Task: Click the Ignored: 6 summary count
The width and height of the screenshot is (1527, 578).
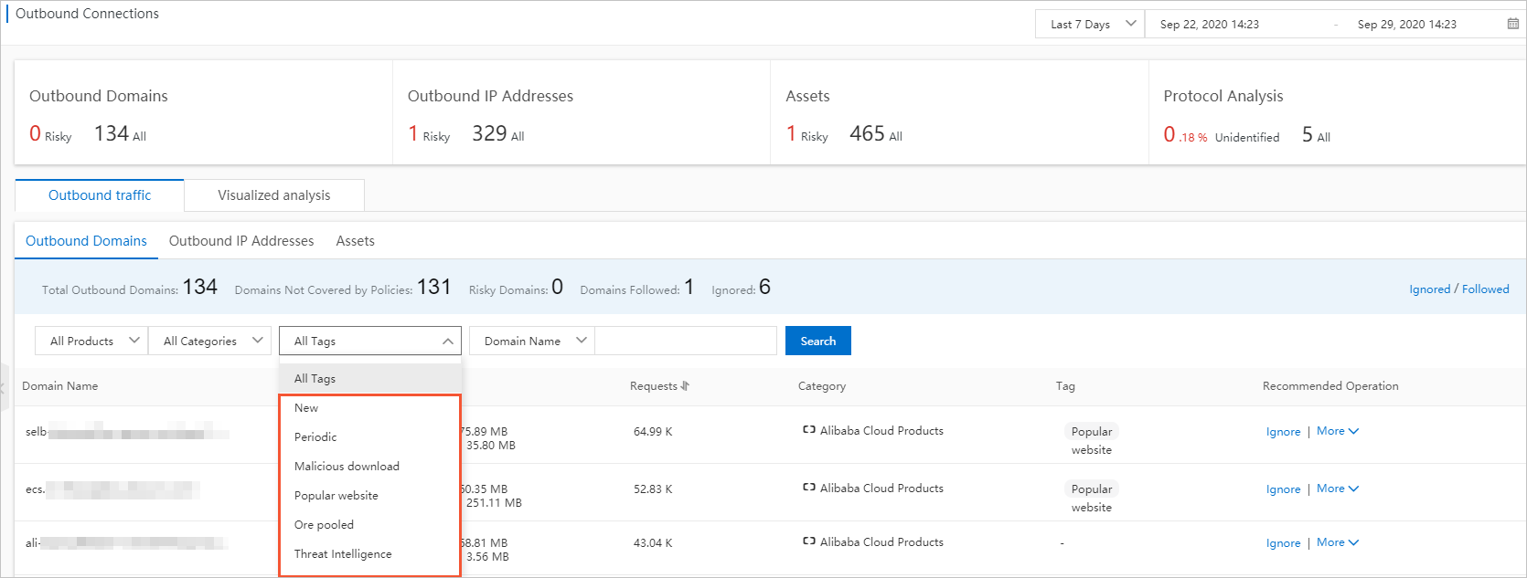Action: [x=742, y=288]
